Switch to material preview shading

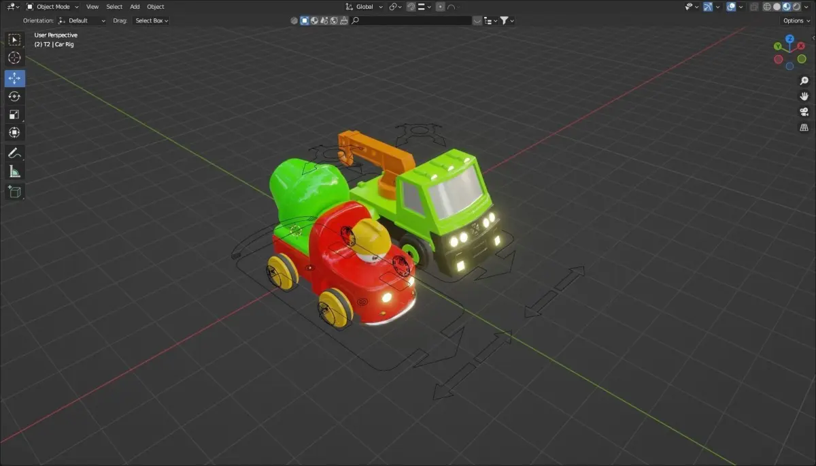[787, 7]
